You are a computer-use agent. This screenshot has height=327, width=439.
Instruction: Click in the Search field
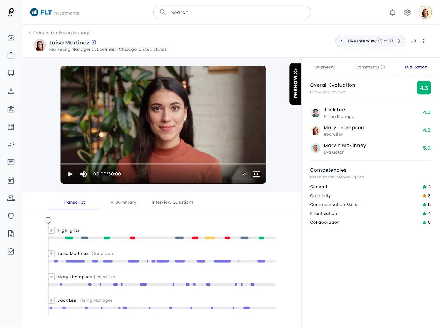(x=232, y=12)
